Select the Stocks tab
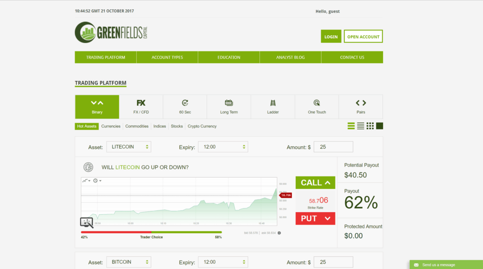Screen dimensions: 483x269 pos(177,126)
